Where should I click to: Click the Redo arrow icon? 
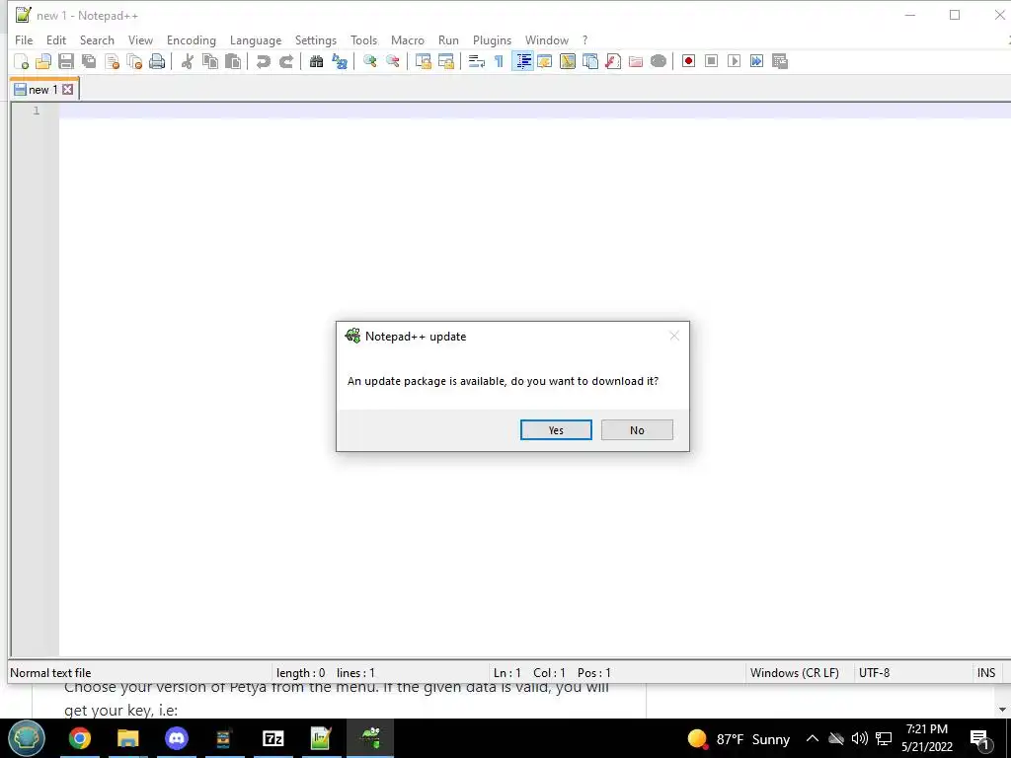click(285, 61)
